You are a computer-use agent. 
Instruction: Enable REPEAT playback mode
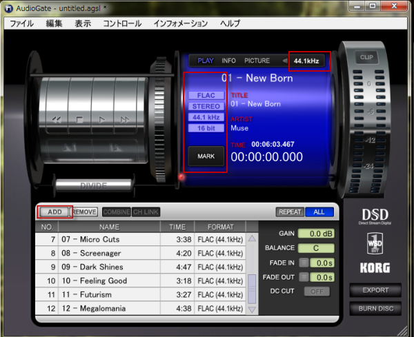coord(290,212)
